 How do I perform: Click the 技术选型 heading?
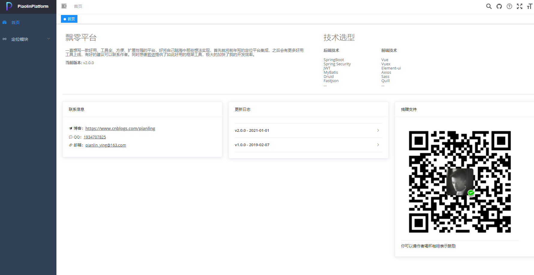tap(339, 37)
